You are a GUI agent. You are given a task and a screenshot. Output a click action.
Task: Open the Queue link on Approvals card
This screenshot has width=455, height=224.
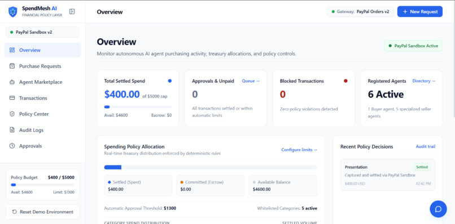point(251,81)
